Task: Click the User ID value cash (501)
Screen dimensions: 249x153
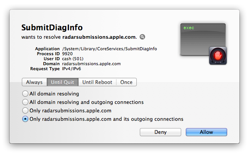Action: point(73,59)
